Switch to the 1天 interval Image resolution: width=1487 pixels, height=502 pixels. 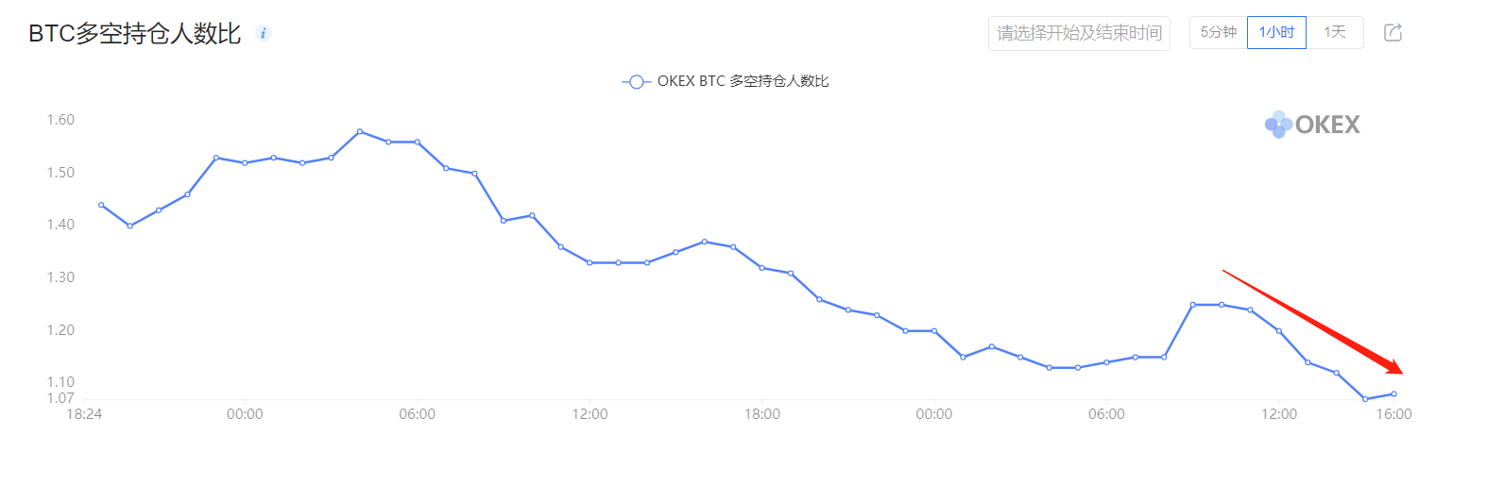pos(1335,33)
